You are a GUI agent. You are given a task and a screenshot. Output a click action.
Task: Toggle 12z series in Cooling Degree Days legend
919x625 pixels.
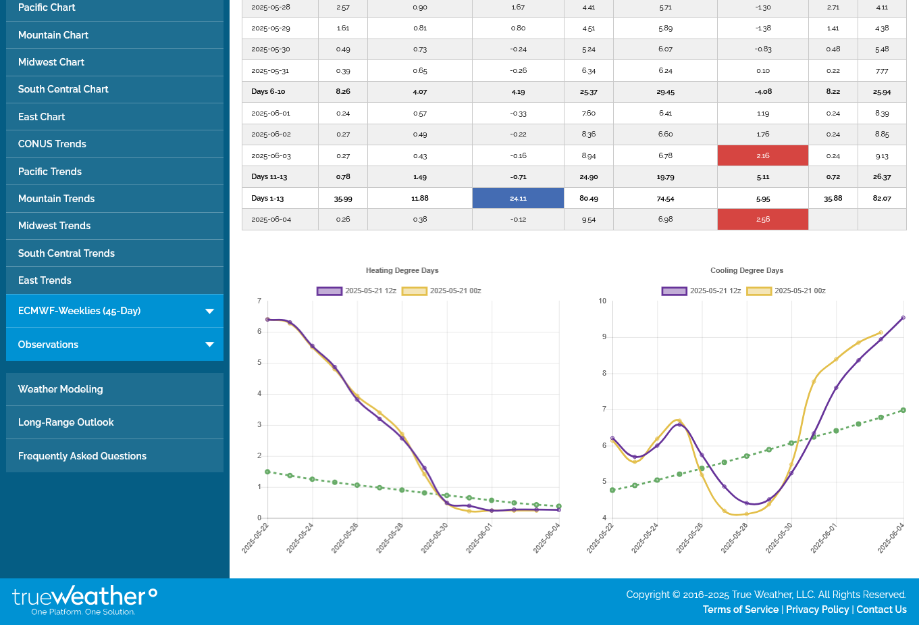[x=702, y=291]
